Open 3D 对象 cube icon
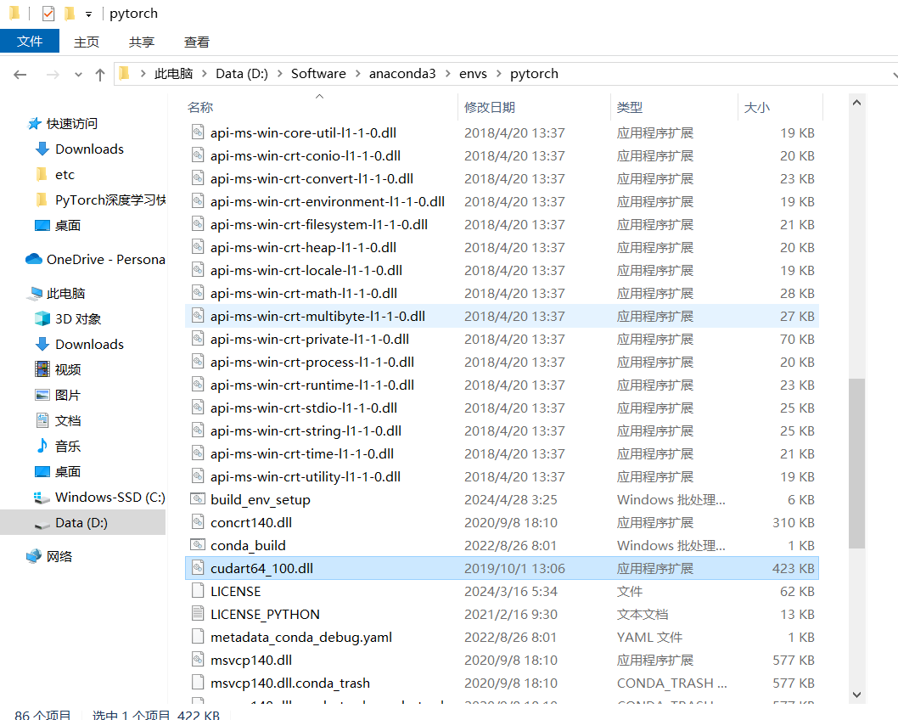This screenshot has height=720, width=898. coord(42,318)
